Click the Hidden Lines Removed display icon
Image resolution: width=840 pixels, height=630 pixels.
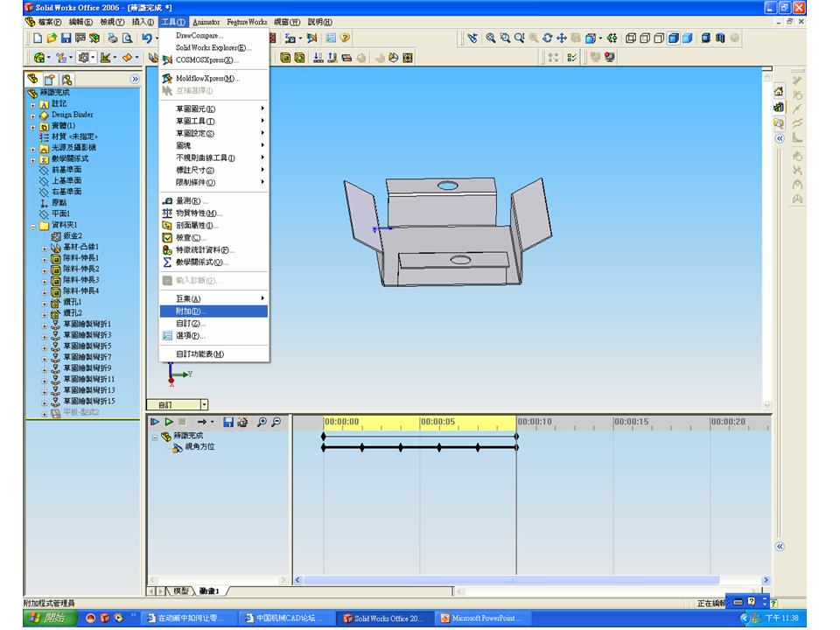click(x=660, y=38)
